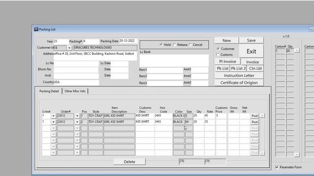Click Gross Wt cell in size S row
The height and width of the screenshot is (176, 314).
(234, 116)
